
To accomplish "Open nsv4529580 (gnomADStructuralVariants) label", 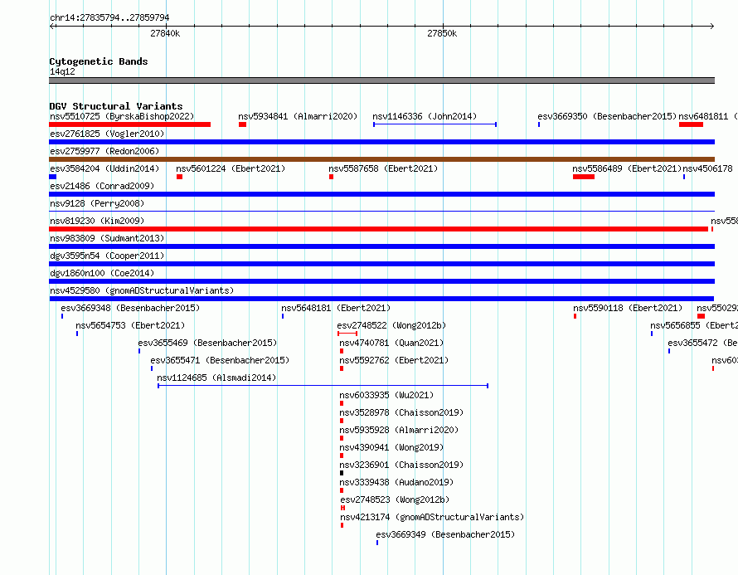I will (142, 290).
